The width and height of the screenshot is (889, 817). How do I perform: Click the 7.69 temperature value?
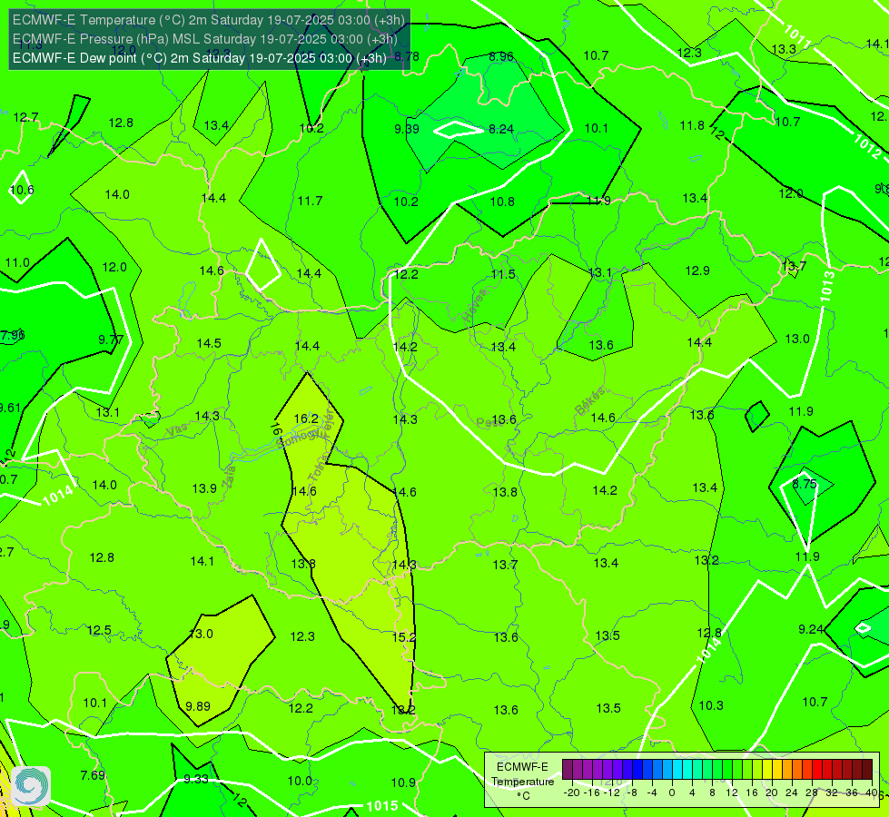[93, 775]
